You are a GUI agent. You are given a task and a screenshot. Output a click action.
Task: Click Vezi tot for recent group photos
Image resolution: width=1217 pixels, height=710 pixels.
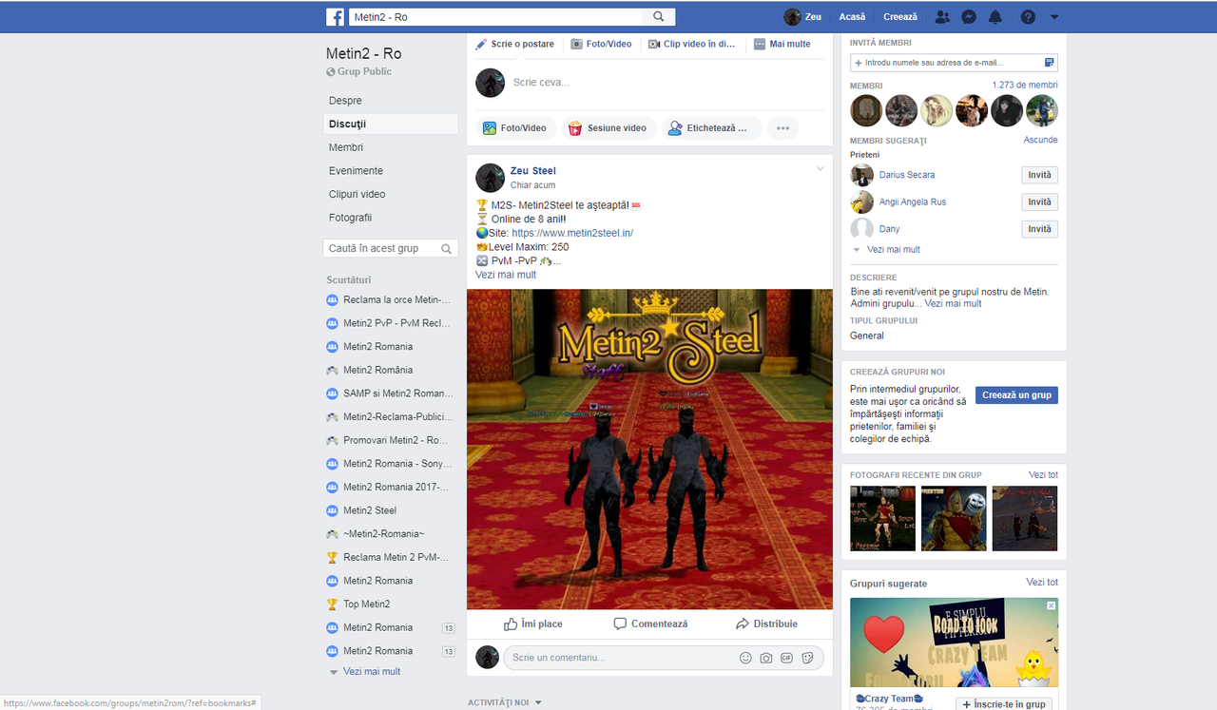click(x=1043, y=474)
